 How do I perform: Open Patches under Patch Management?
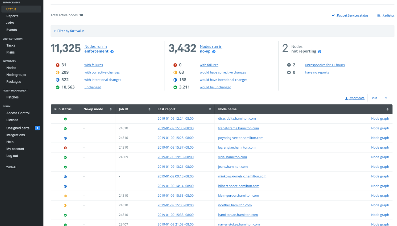[x=13, y=97]
